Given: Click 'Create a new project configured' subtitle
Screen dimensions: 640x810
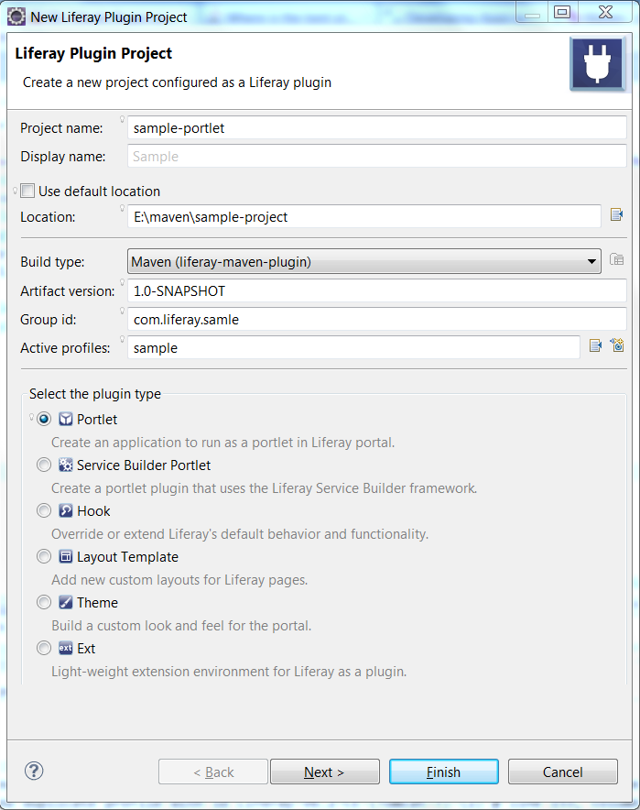Looking at the screenshot, I should (177, 82).
